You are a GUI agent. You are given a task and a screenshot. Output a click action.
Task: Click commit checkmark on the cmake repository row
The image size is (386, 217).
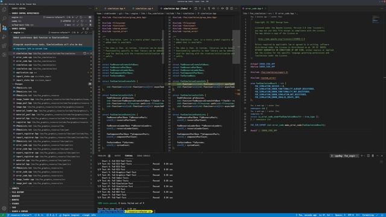pyautogui.click(x=78, y=21)
